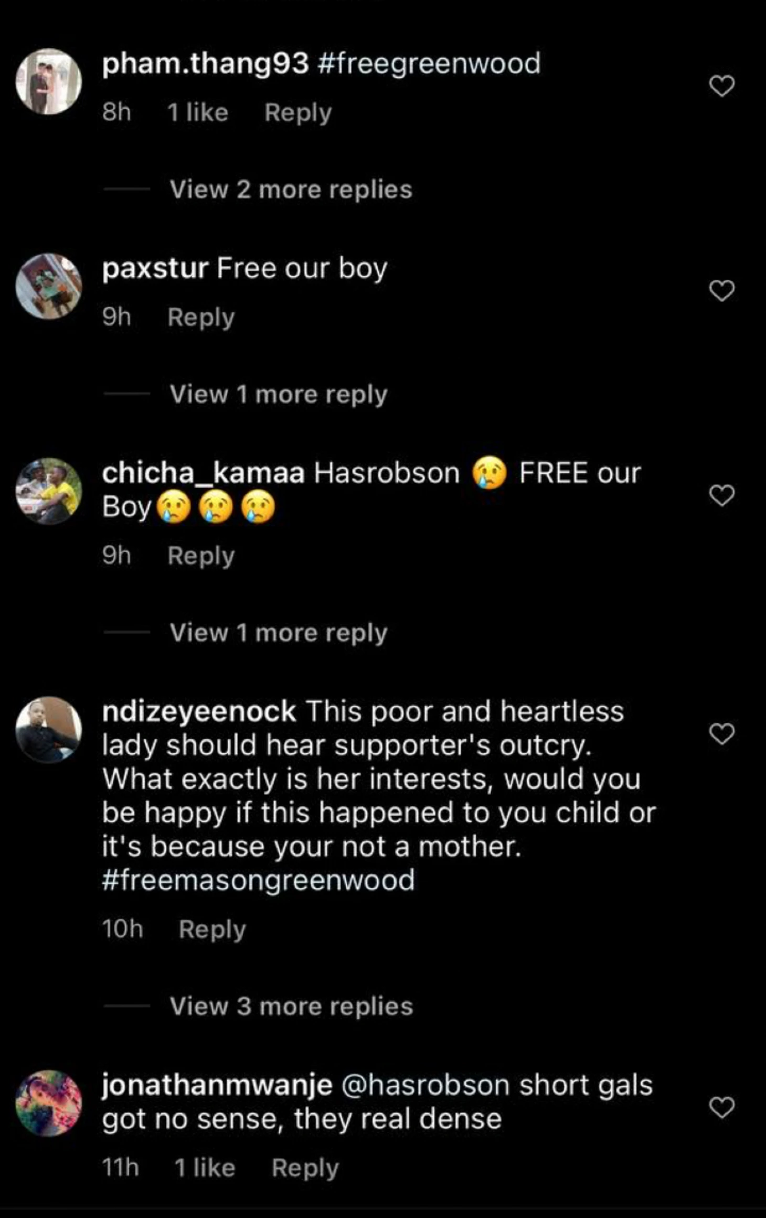Open the #freemasongreenwood hashtag link
The height and width of the screenshot is (1218, 766).
[x=258, y=880]
